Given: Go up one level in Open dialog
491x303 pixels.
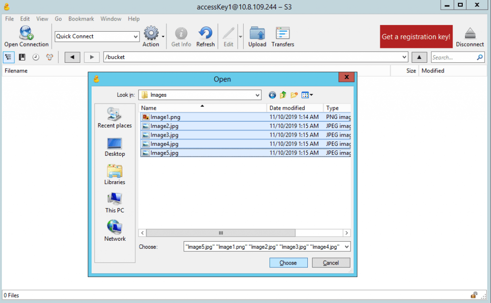Looking at the screenshot, I should (283, 95).
